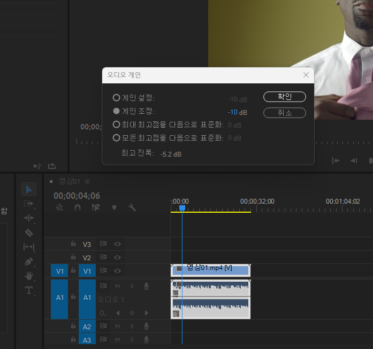Viewport: 373px width, 349px height.
Task: Open Timeline display settings wrench
Action: (x=132, y=208)
